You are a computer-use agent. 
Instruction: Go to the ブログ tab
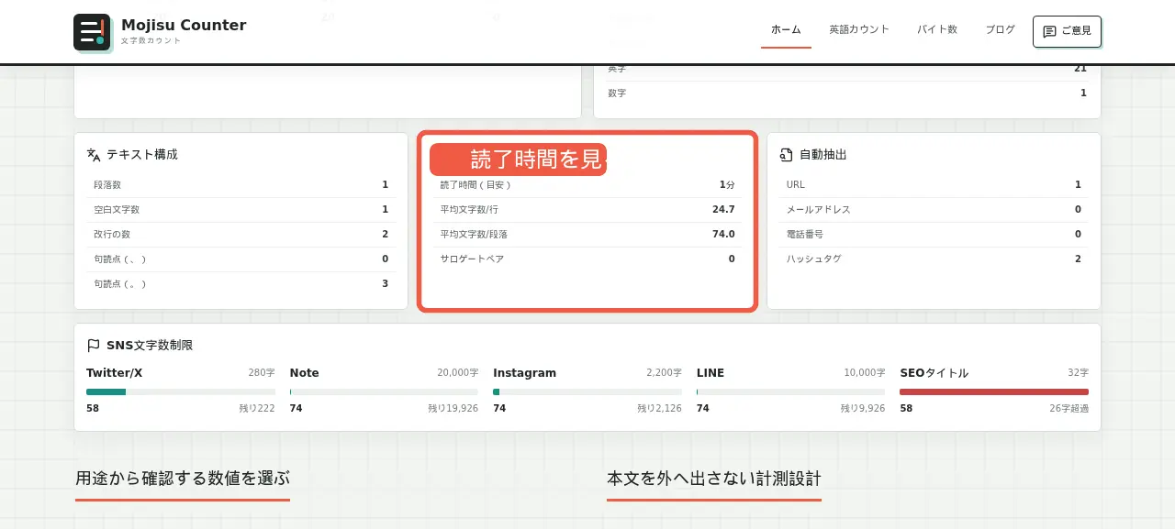(x=1001, y=29)
